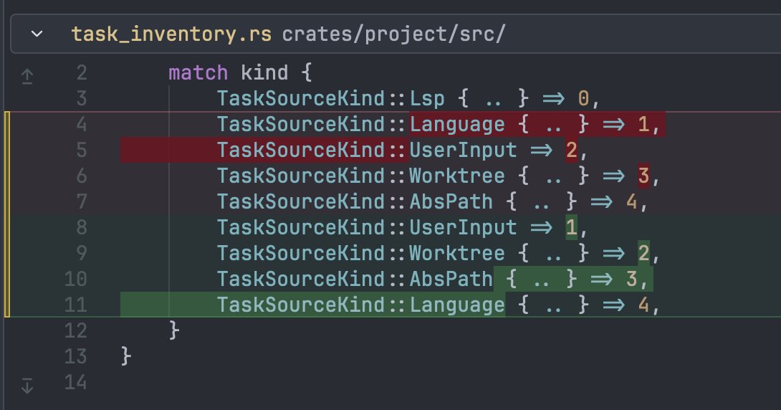Click deleted 'Language' variant on line 4
The height and width of the screenshot is (410, 781).
tap(457, 125)
